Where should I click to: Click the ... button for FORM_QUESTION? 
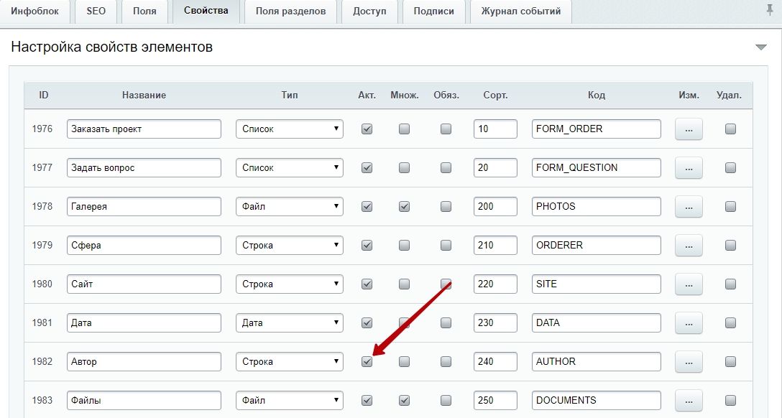pyautogui.click(x=689, y=168)
